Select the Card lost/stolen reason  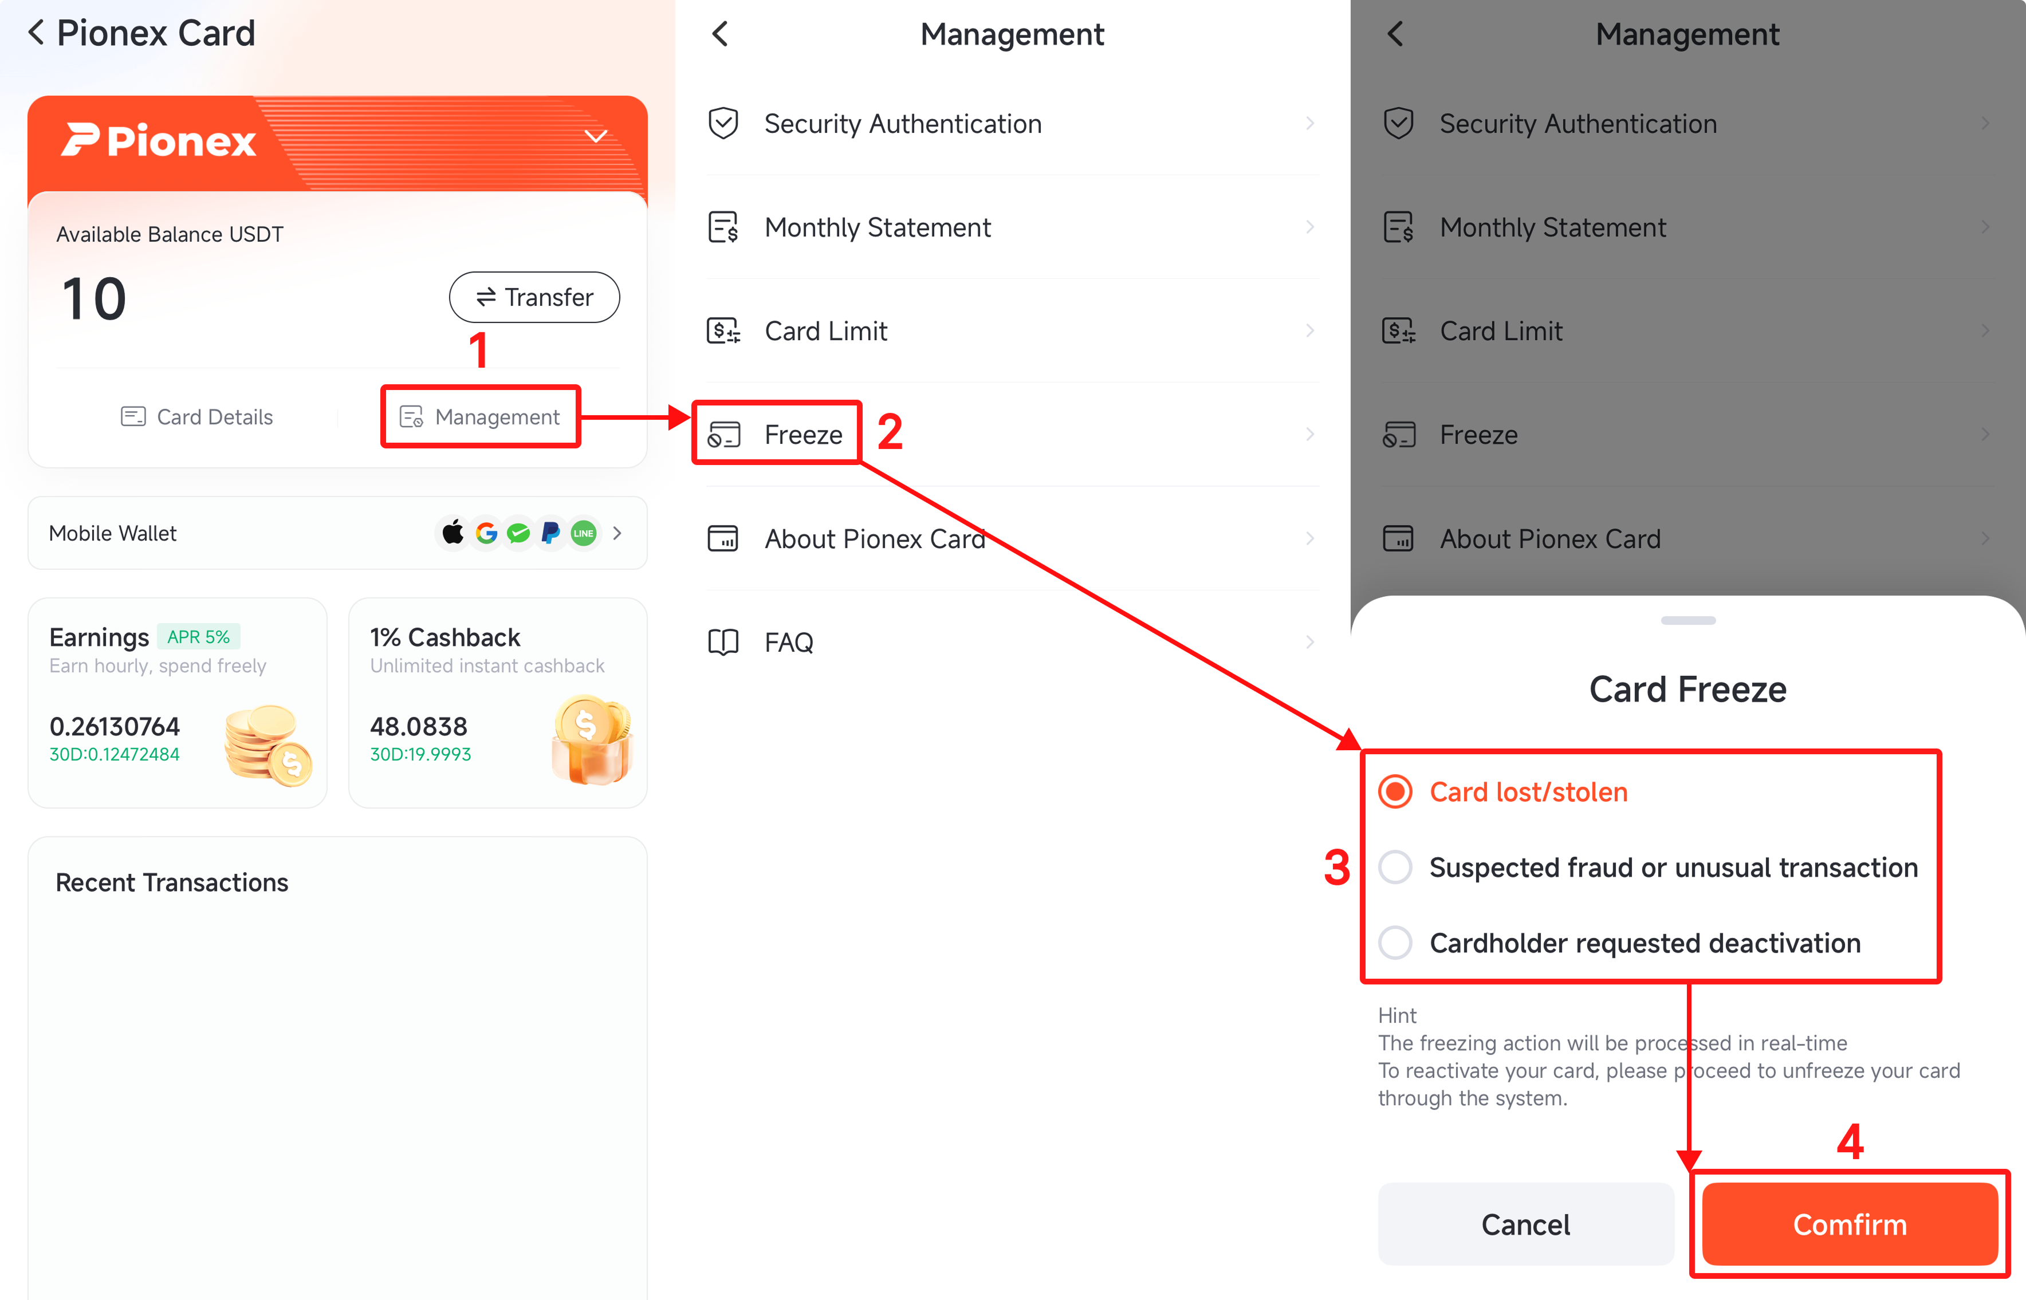pos(1395,791)
